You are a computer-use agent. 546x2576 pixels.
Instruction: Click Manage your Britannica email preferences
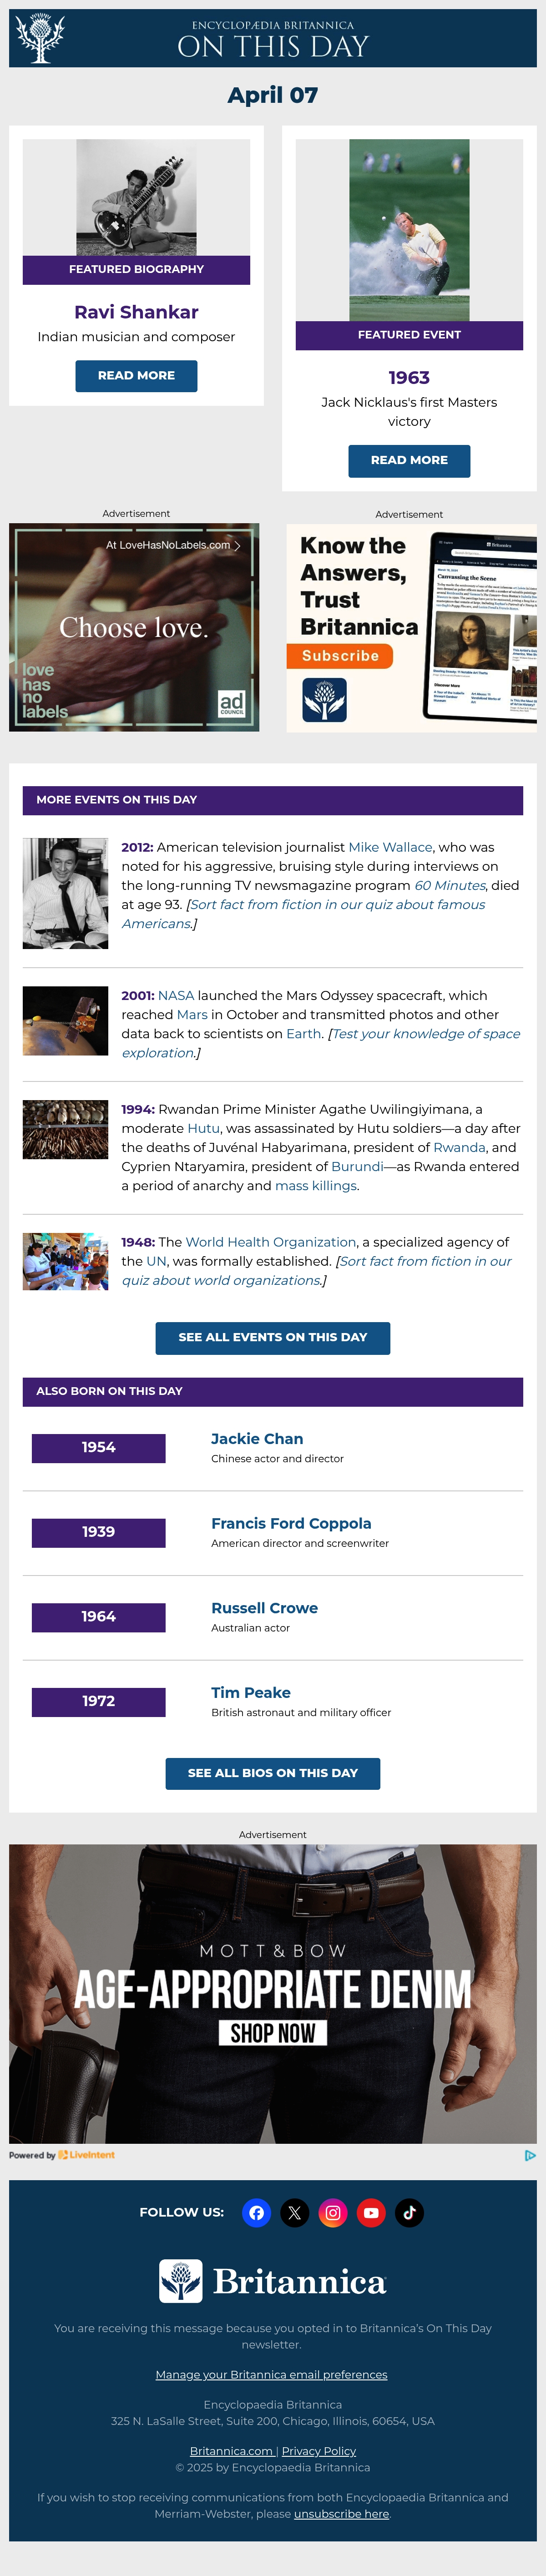(271, 2374)
